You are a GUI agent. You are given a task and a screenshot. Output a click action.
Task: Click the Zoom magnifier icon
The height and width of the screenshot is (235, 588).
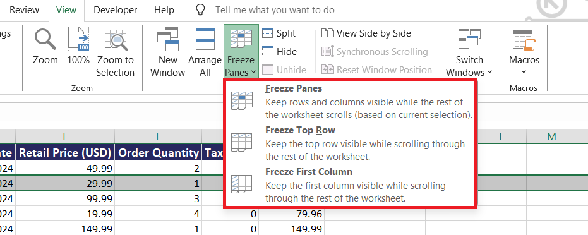45,39
